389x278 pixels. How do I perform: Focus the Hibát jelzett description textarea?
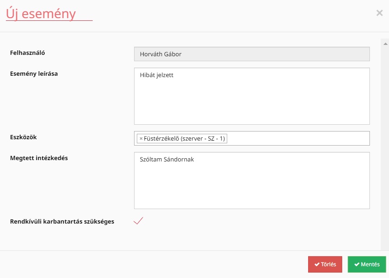coord(252,96)
